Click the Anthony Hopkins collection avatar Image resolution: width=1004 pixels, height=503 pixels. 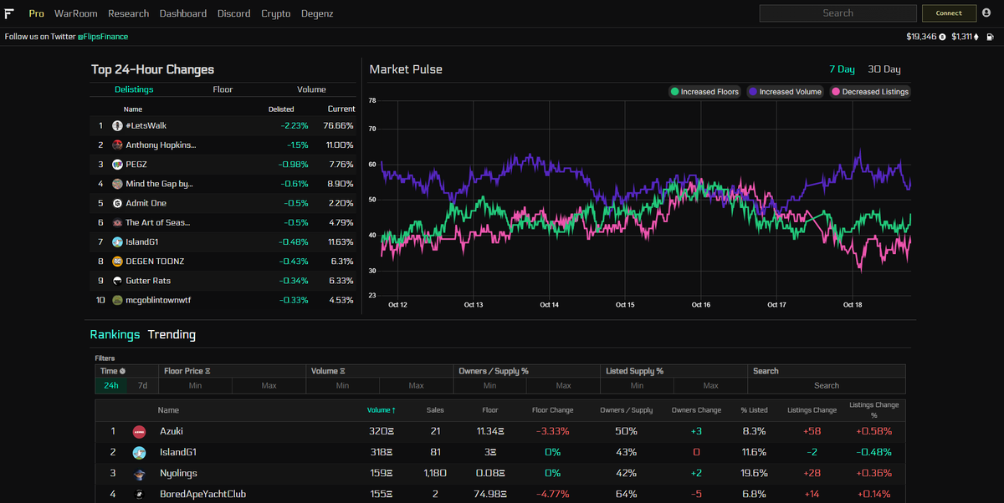(118, 145)
